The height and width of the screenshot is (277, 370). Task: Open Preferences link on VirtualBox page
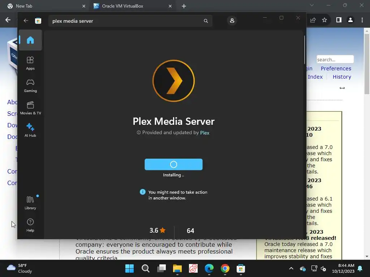click(x=336, y=69)
